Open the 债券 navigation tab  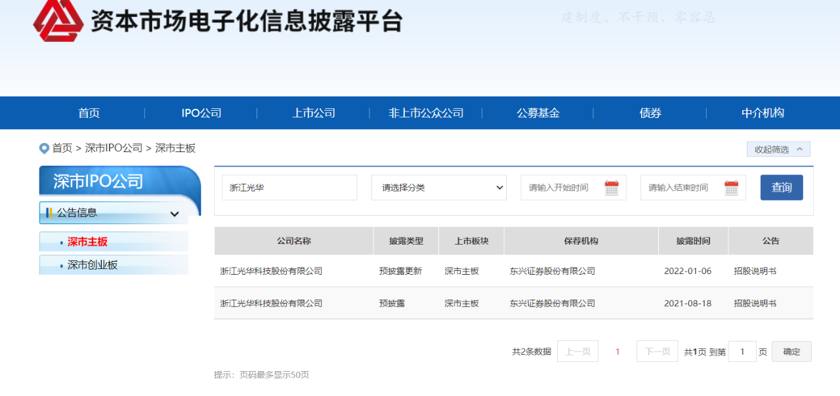tap(650, 113)
